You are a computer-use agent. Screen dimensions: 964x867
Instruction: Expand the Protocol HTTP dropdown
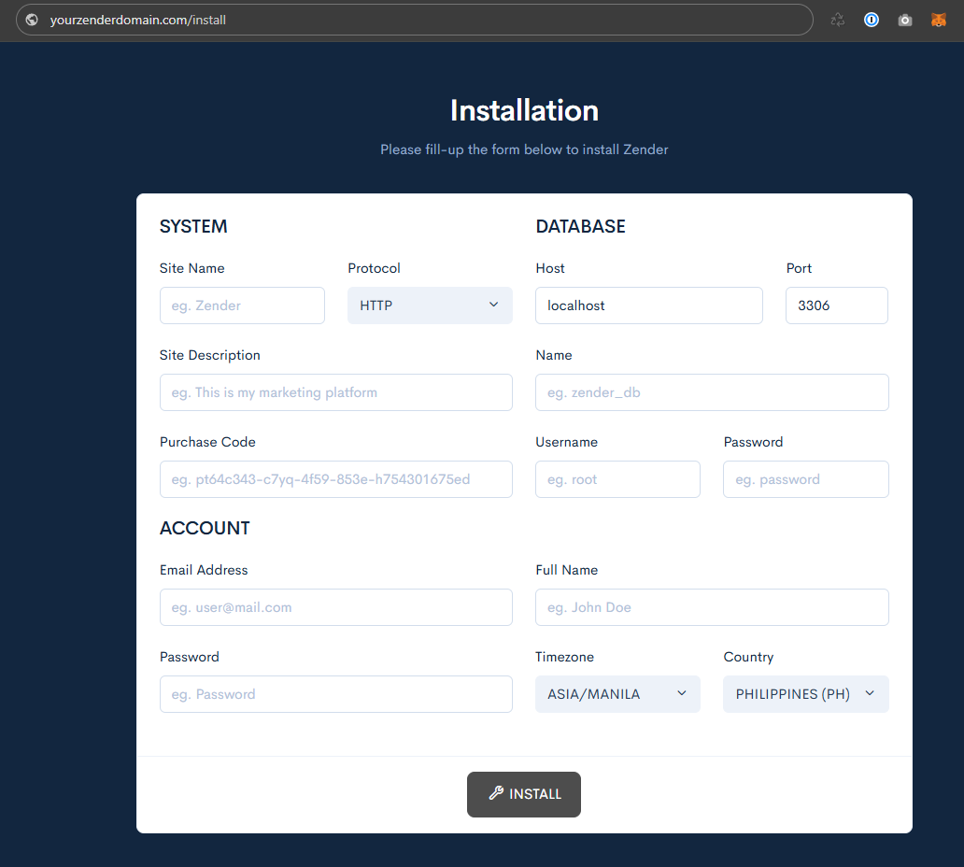pyautogui.click(x=430, y=306)
